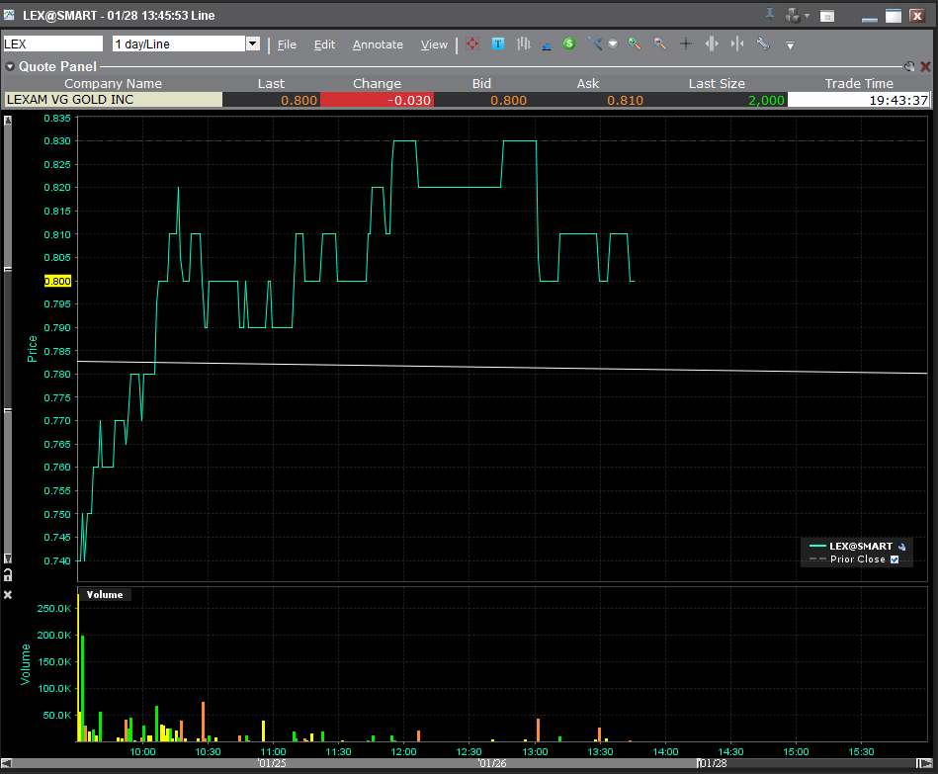
Task: Zoom out with the minus magnifier
Action: tap(659, 44)
